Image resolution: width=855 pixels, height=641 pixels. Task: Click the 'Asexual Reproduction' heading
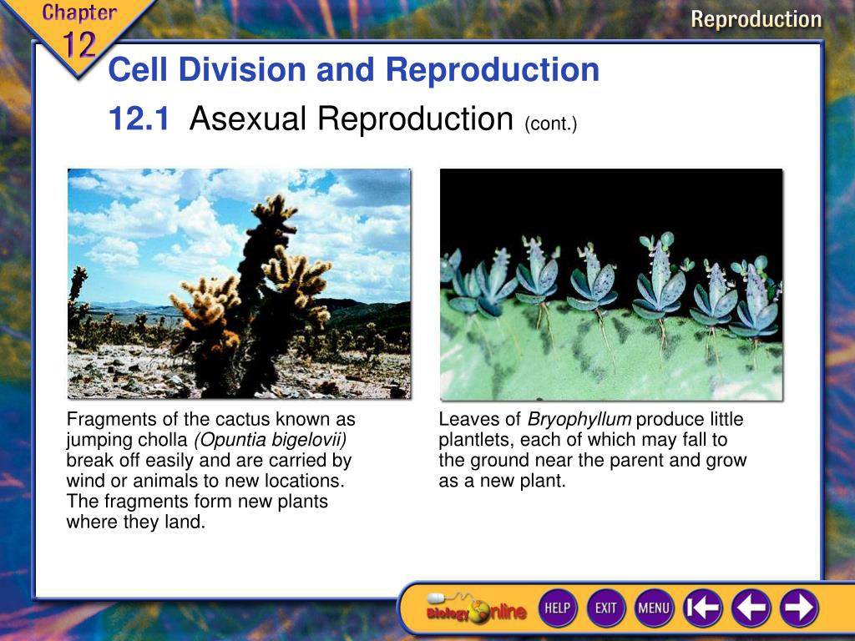click(x=352, y=119)
